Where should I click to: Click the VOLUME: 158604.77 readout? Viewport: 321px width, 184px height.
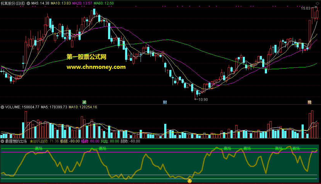[x=22, y=107]
